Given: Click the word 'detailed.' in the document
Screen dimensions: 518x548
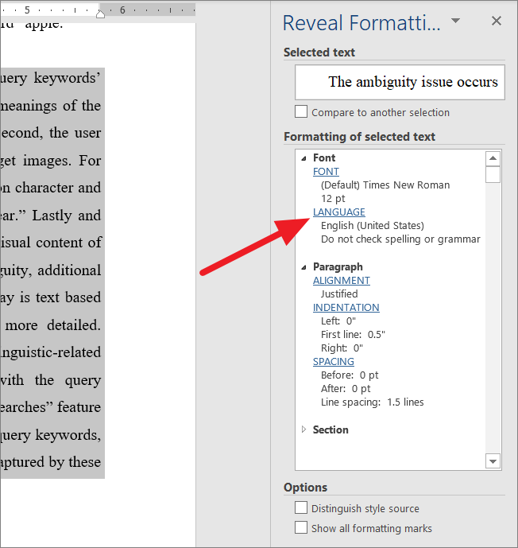Looking at the screenshot, I should click(74, 325).
